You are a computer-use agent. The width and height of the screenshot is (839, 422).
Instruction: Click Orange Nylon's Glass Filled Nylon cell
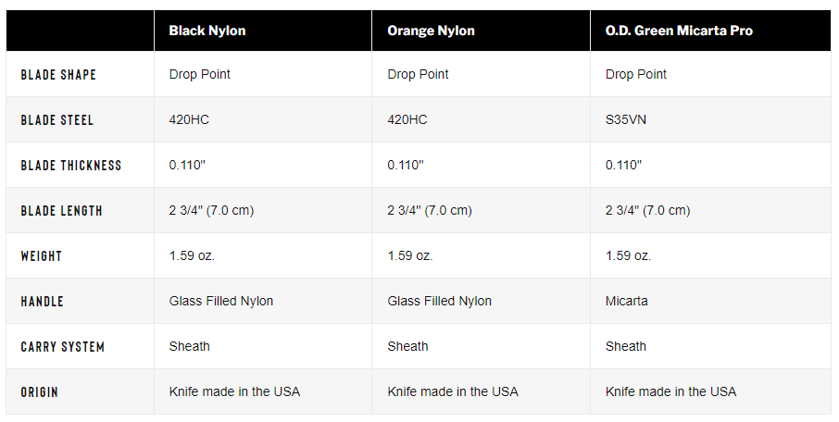(439, 301)
